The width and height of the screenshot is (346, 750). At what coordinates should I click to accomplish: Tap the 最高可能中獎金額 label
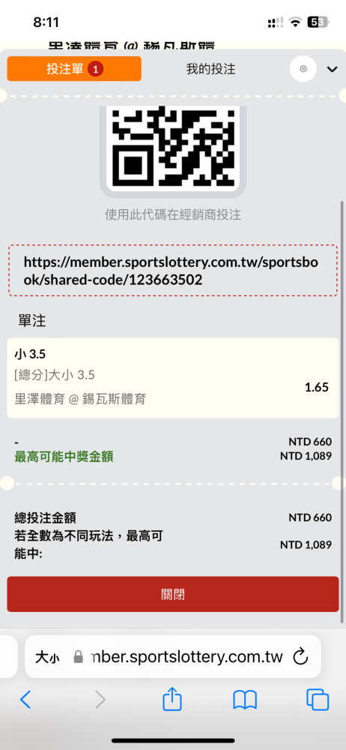point(64,457)
